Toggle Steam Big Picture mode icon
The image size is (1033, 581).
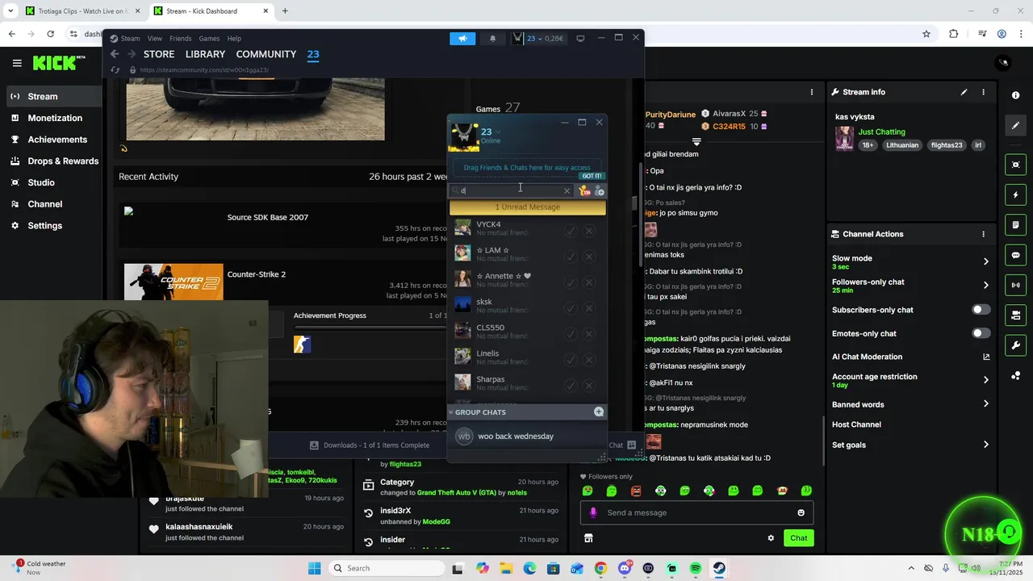click(x=580, y=38)
